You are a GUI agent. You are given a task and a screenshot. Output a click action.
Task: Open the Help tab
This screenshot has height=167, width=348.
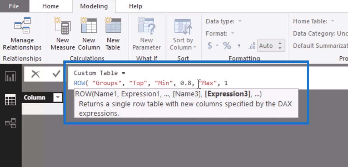[x=135, y=6]
